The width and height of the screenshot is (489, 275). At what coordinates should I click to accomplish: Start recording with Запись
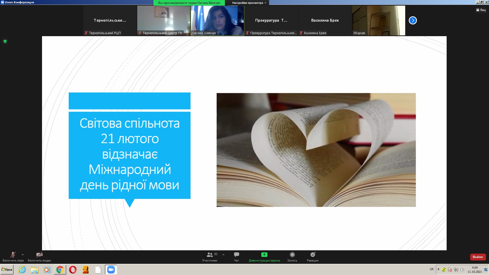point(292,257)
